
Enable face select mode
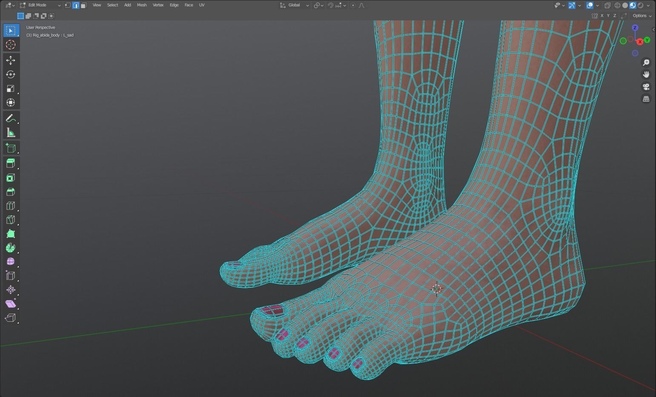pyautogui.click(x=84, y=5)
